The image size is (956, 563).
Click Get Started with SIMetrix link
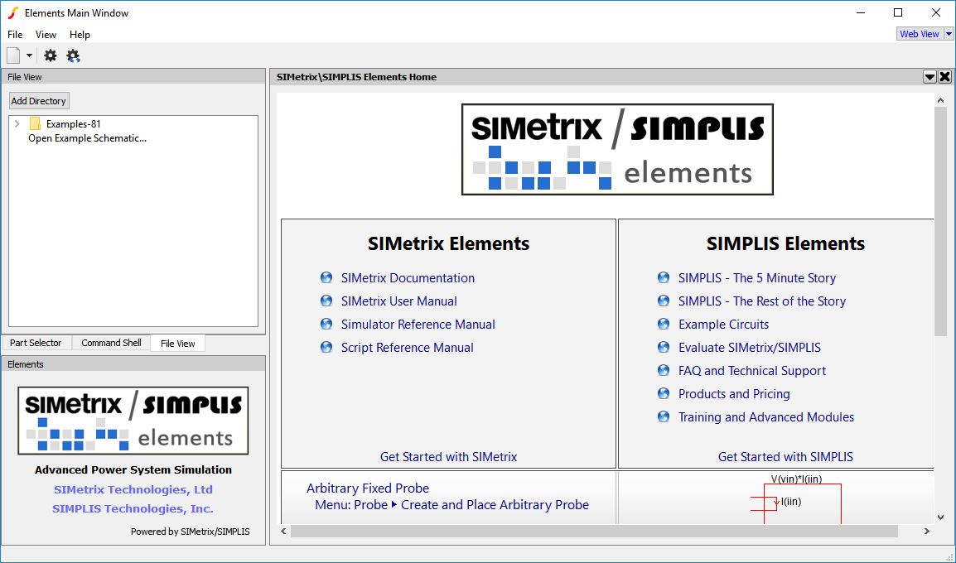tap(449, 456)
